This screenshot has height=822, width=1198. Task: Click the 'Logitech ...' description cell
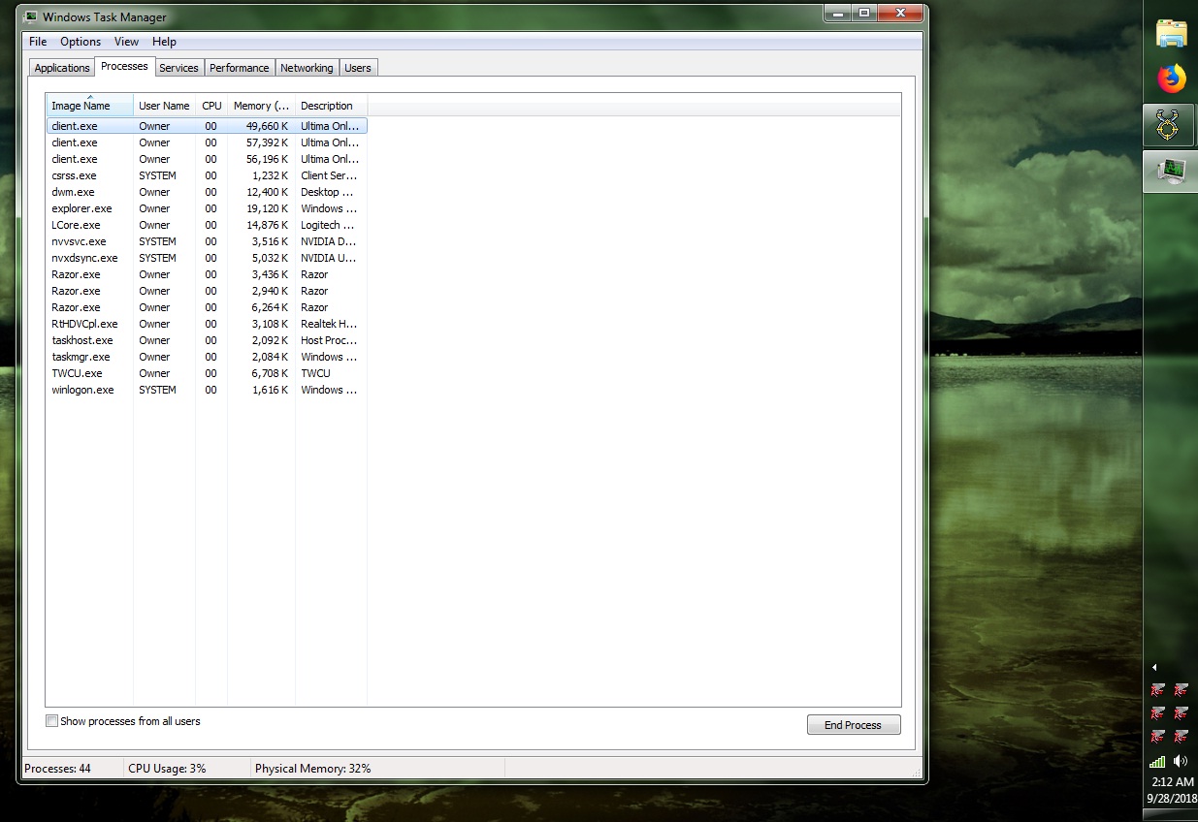pyautogui.click(x=329, y=225)
